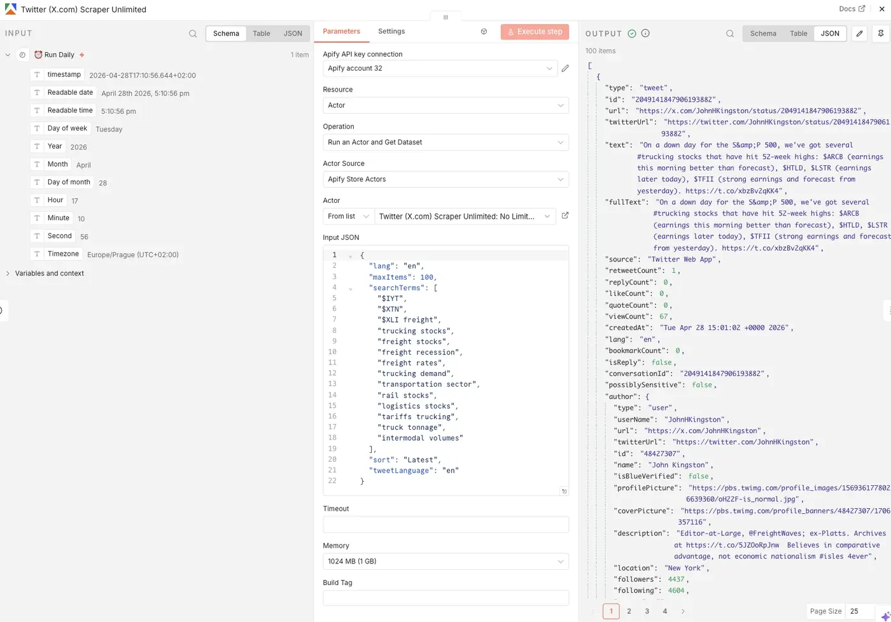This screenshot has height=622, width=891.
Task: Click the type icon beside Hour
Action: click(37, 200)
